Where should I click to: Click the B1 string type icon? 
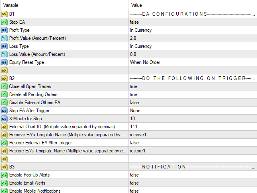(x=4, y=14)
